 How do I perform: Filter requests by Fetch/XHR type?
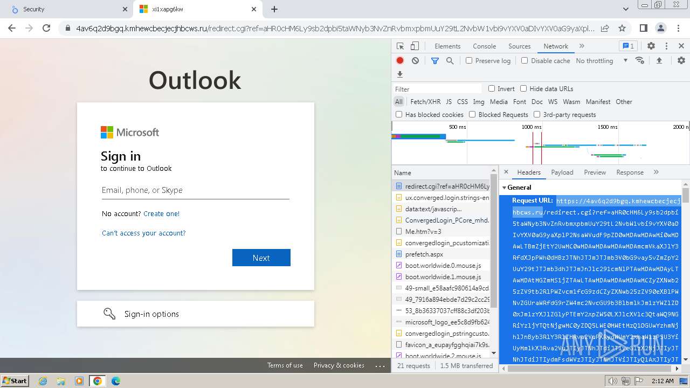click(x=425, y=102)
